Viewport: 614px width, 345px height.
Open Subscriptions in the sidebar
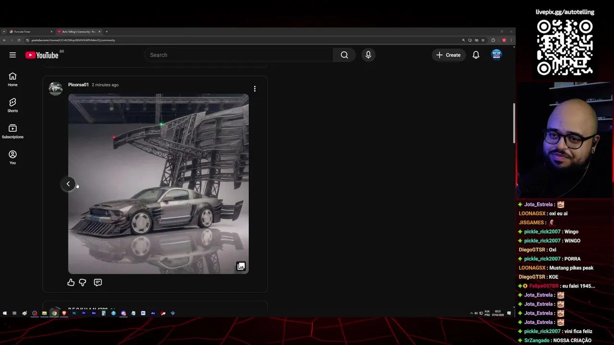(12, 131)
